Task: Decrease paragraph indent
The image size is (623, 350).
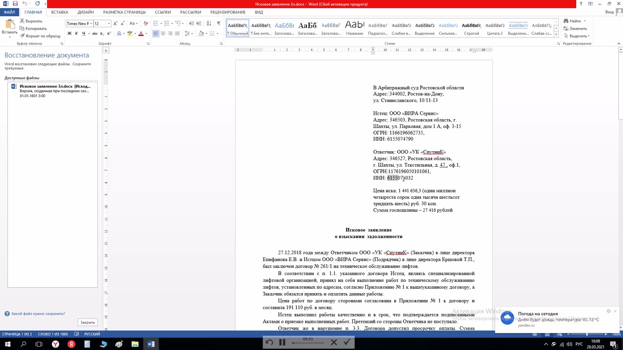Action: click(191, 23)
